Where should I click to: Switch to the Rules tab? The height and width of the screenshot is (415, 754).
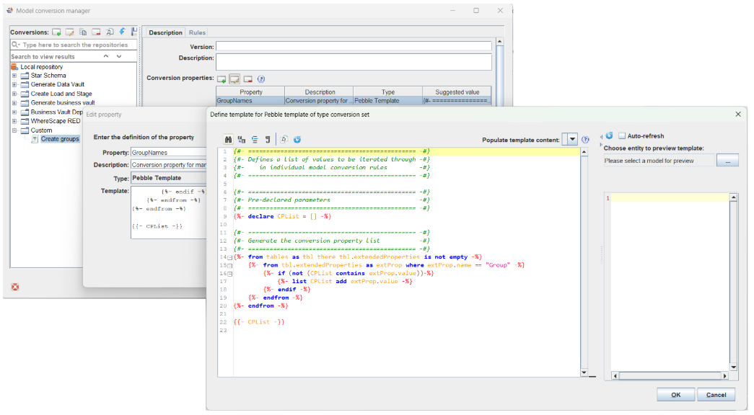(x=197, y=32)
